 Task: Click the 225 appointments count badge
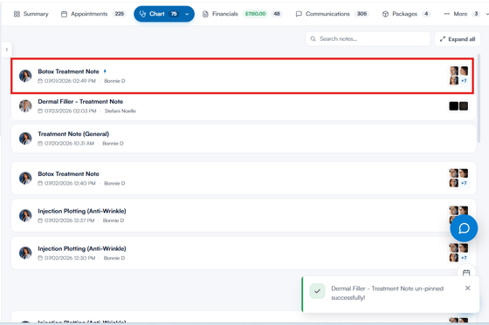coord(119,14)
